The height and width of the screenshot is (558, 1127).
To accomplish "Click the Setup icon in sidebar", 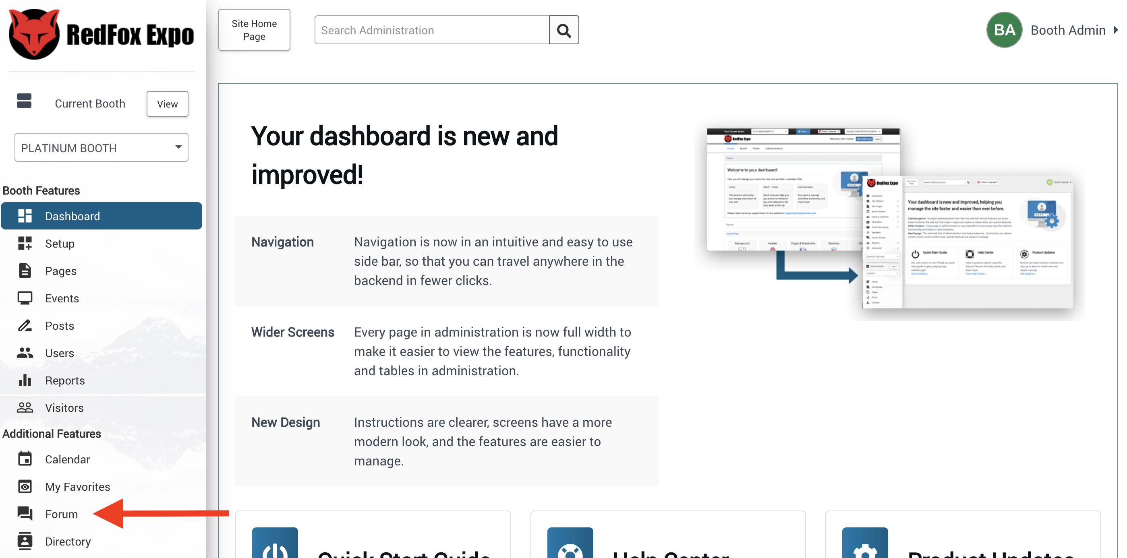I will (x=25, y=243).
